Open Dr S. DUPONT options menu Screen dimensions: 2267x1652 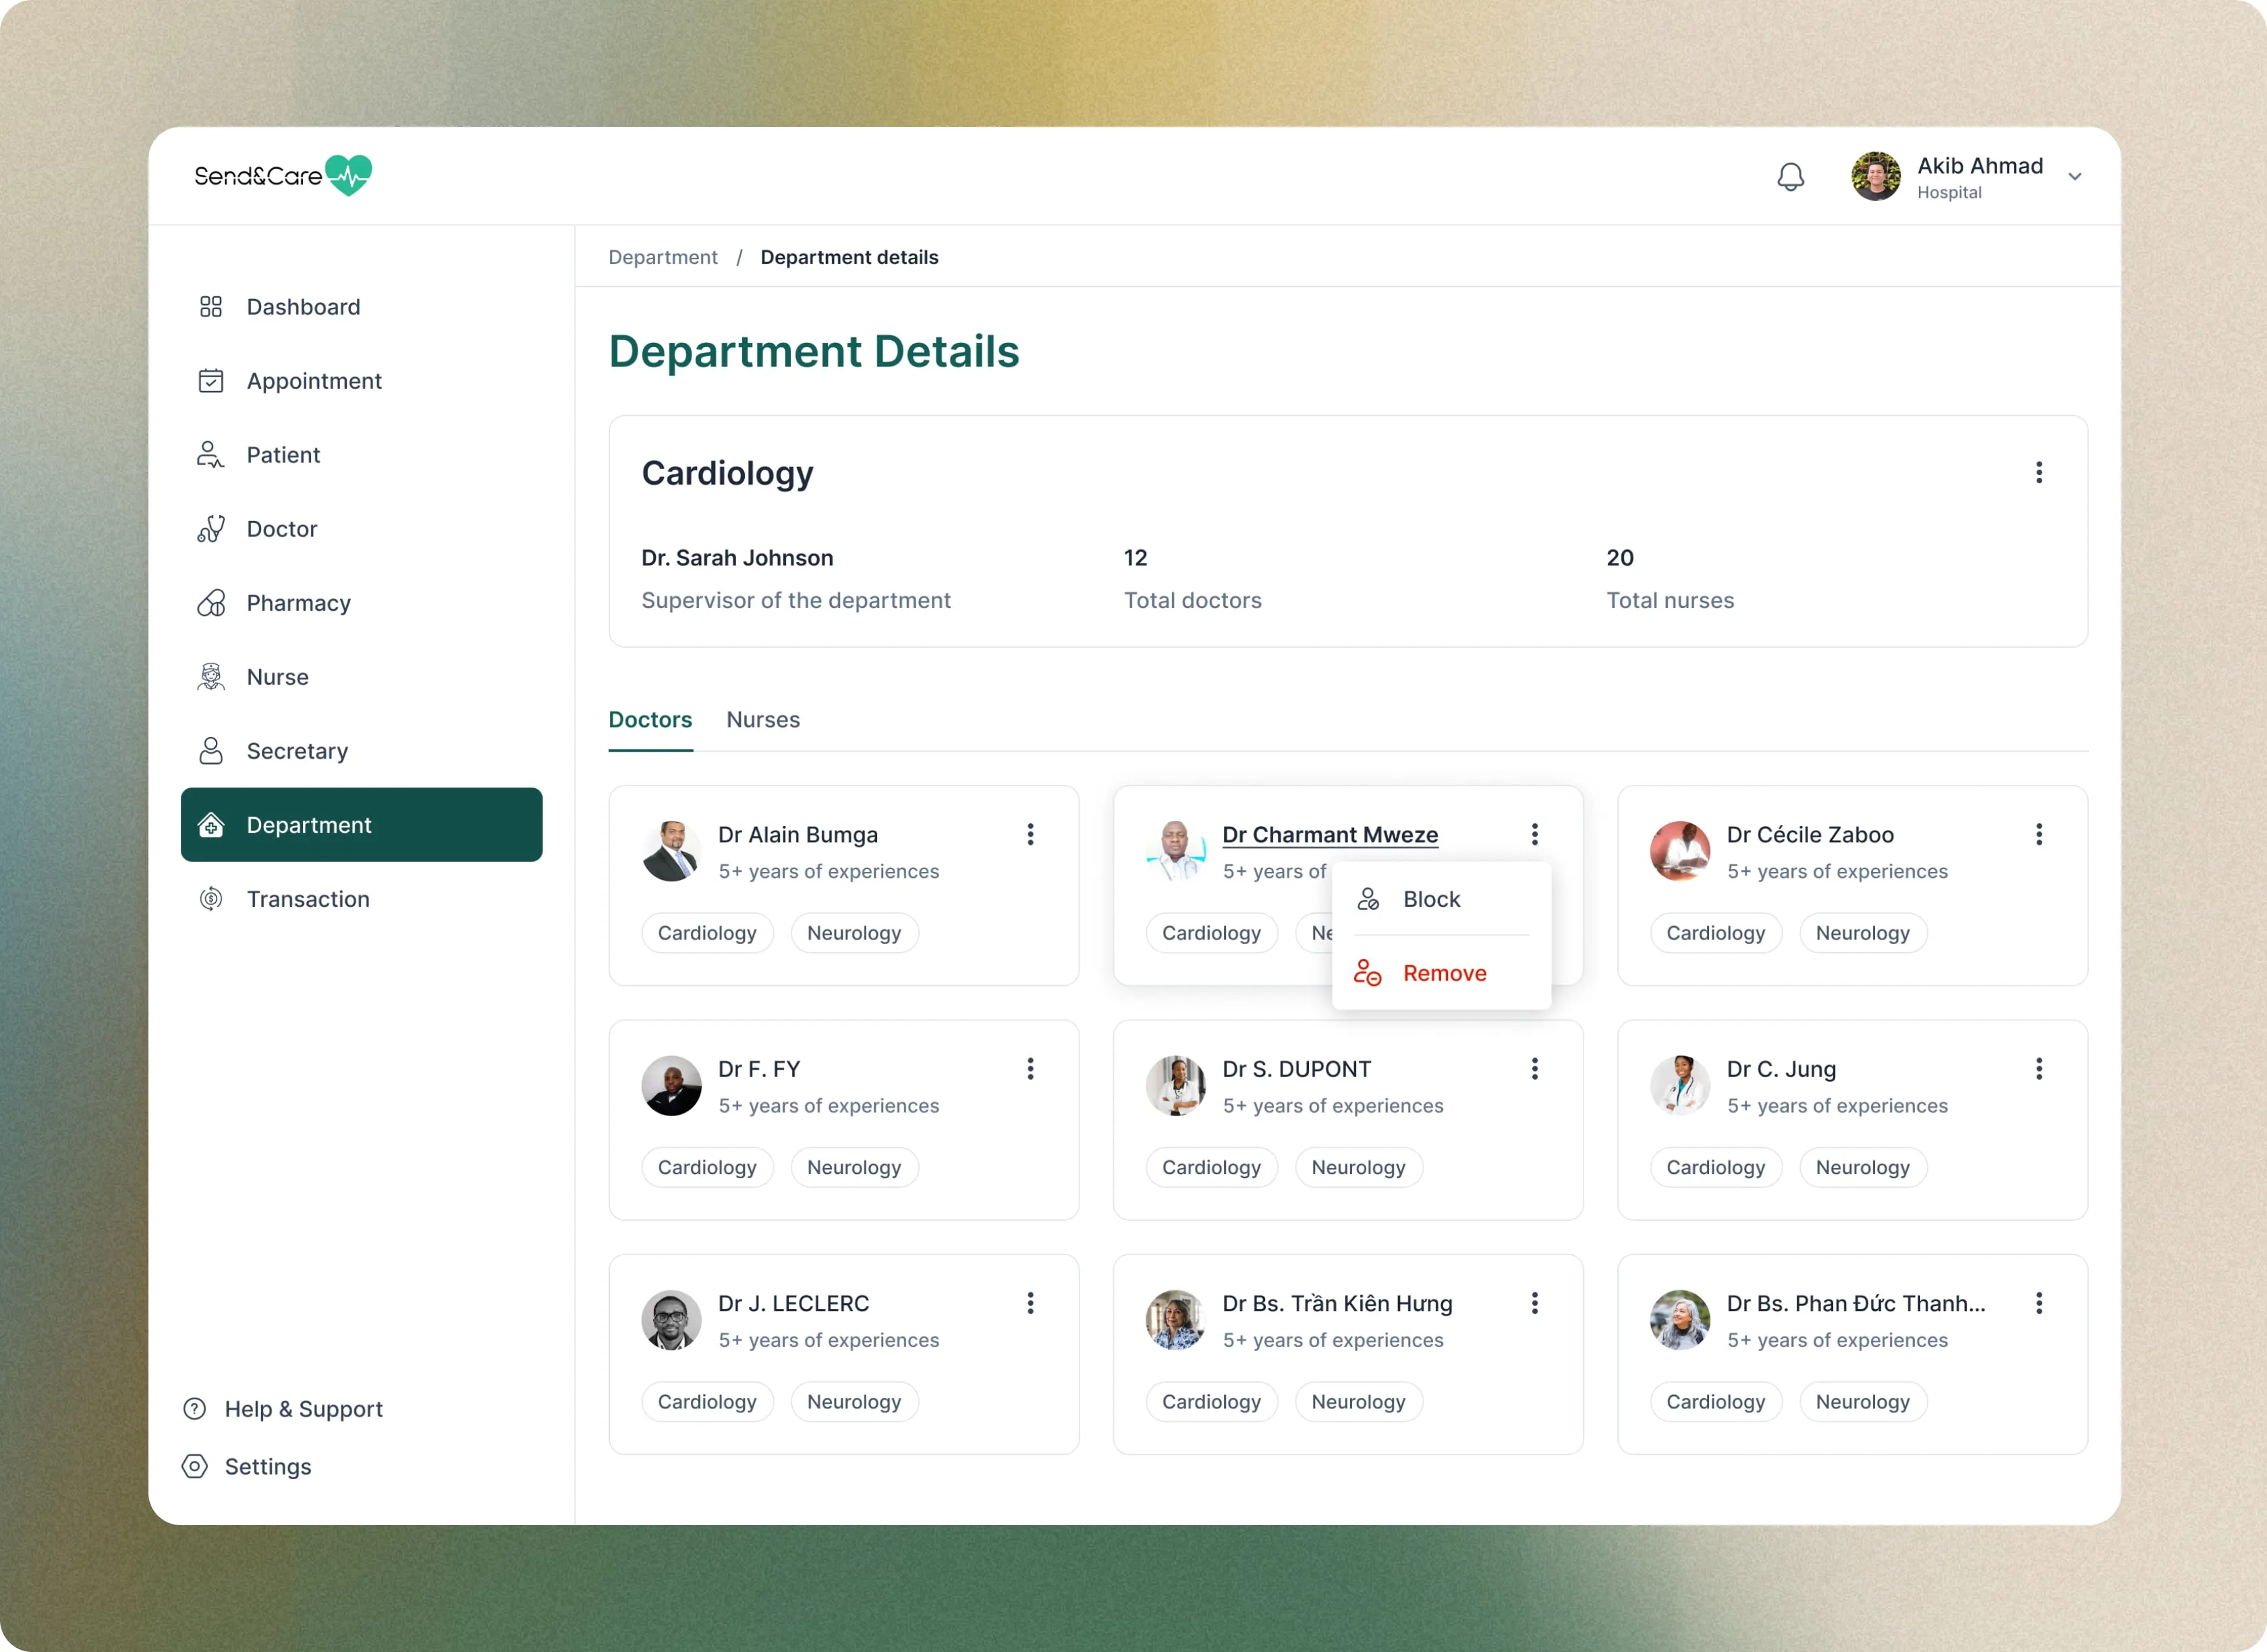pyautogui.click(x=1534, y=1069)
